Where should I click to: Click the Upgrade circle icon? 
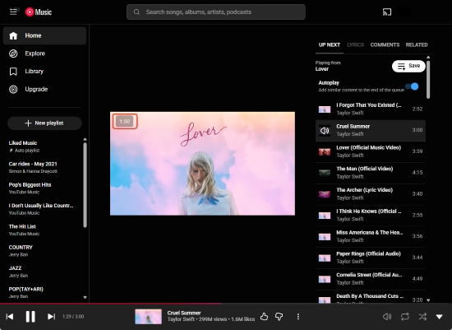tap(13, 89)
